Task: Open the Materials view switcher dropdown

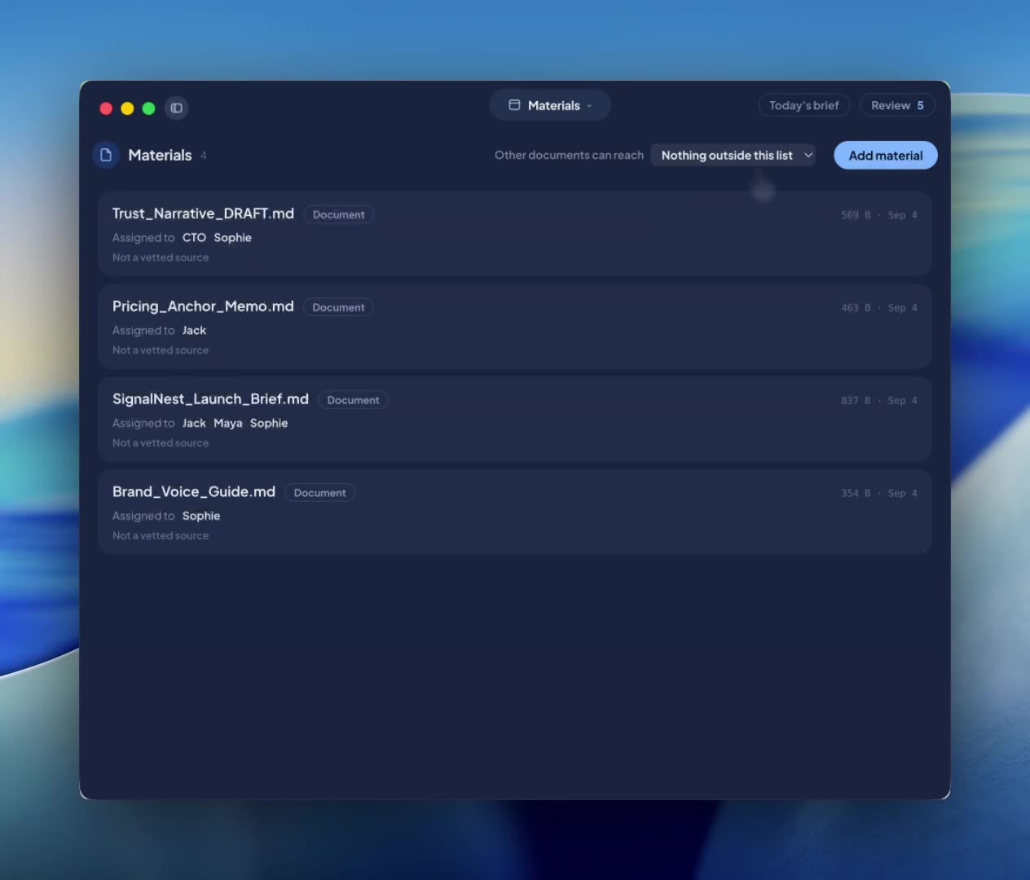Action: (550, 105)
